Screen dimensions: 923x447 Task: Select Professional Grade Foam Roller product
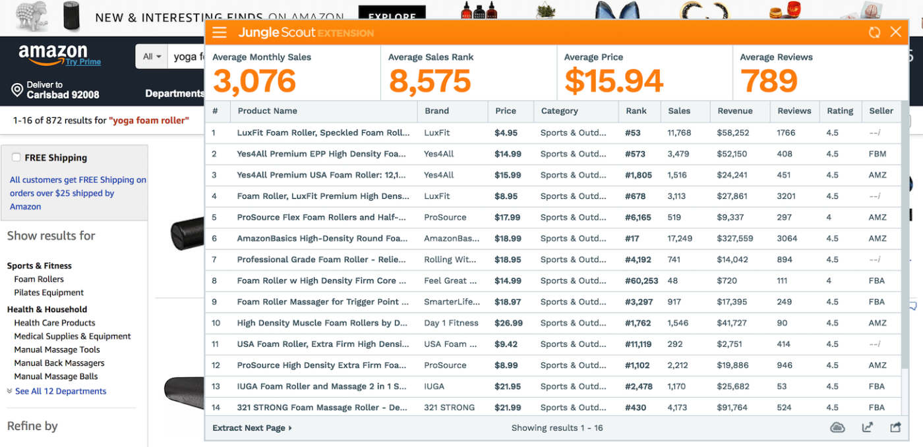point(323,259)
